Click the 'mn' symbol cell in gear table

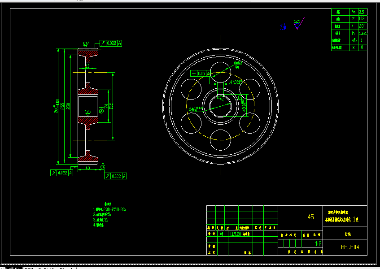pyautogui.click(x=354, y=12)
